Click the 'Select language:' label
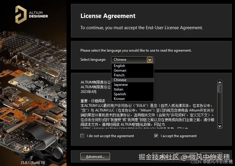The height and width of the screenshot is (166, 235). (x=93, y=60)
